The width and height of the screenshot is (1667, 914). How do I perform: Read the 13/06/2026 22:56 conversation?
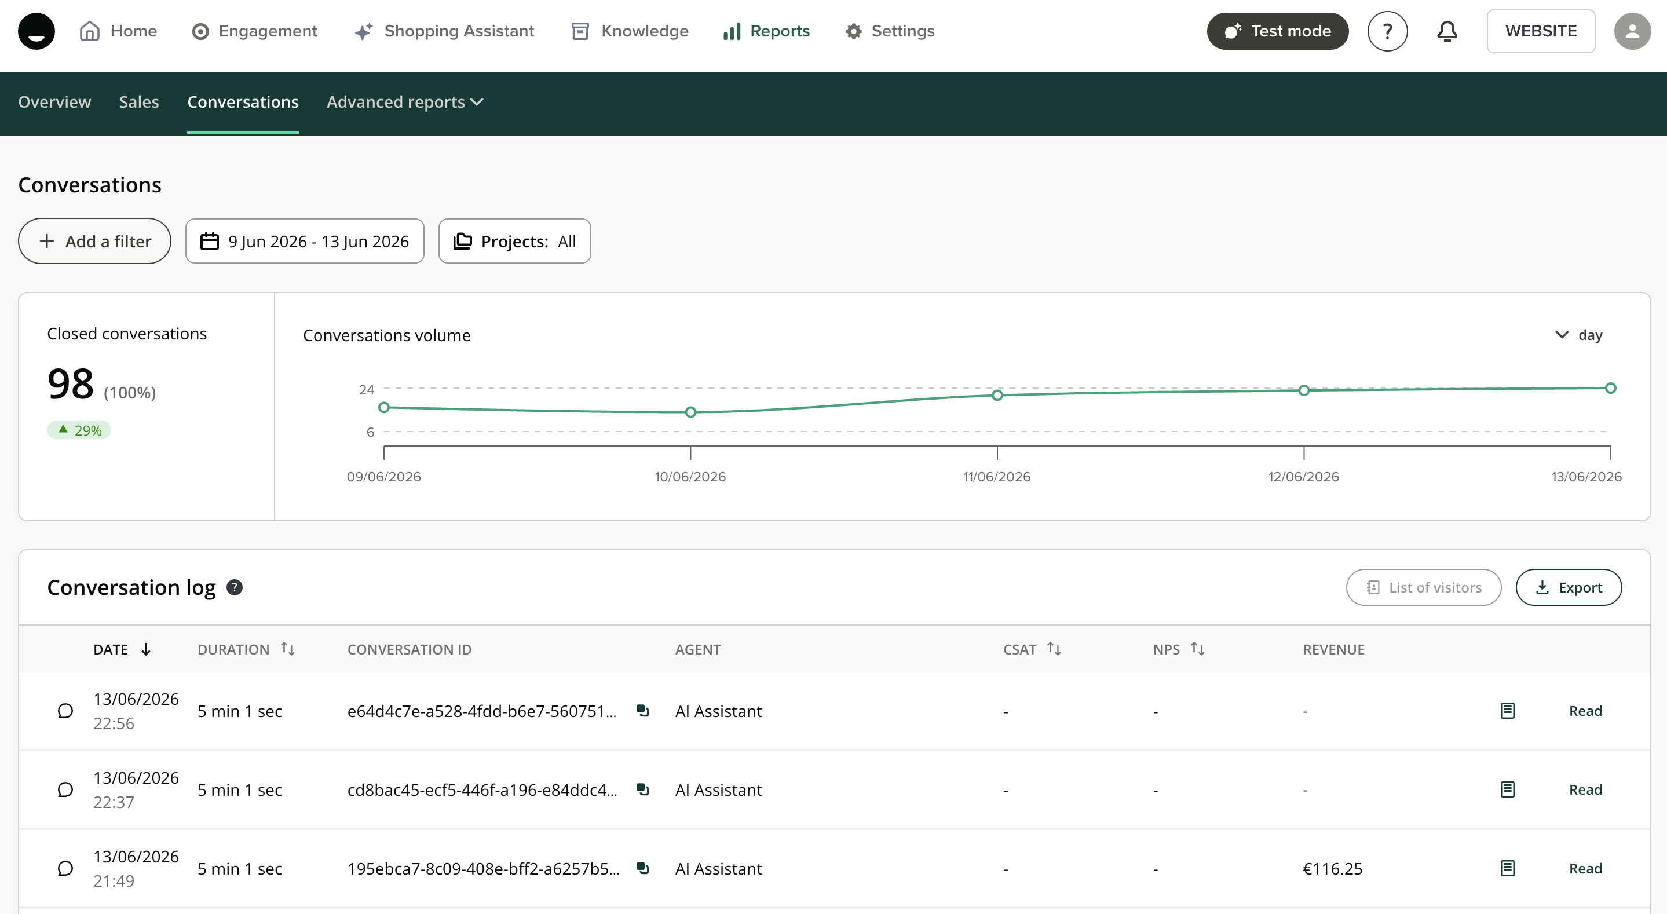[x=1585, y=711]
